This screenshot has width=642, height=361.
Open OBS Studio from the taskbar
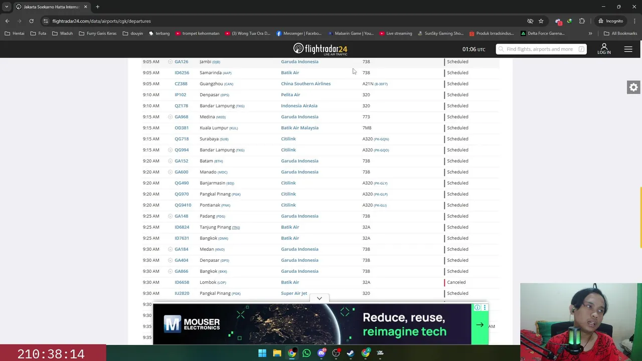pyautogui.click(x=336, y=353)
